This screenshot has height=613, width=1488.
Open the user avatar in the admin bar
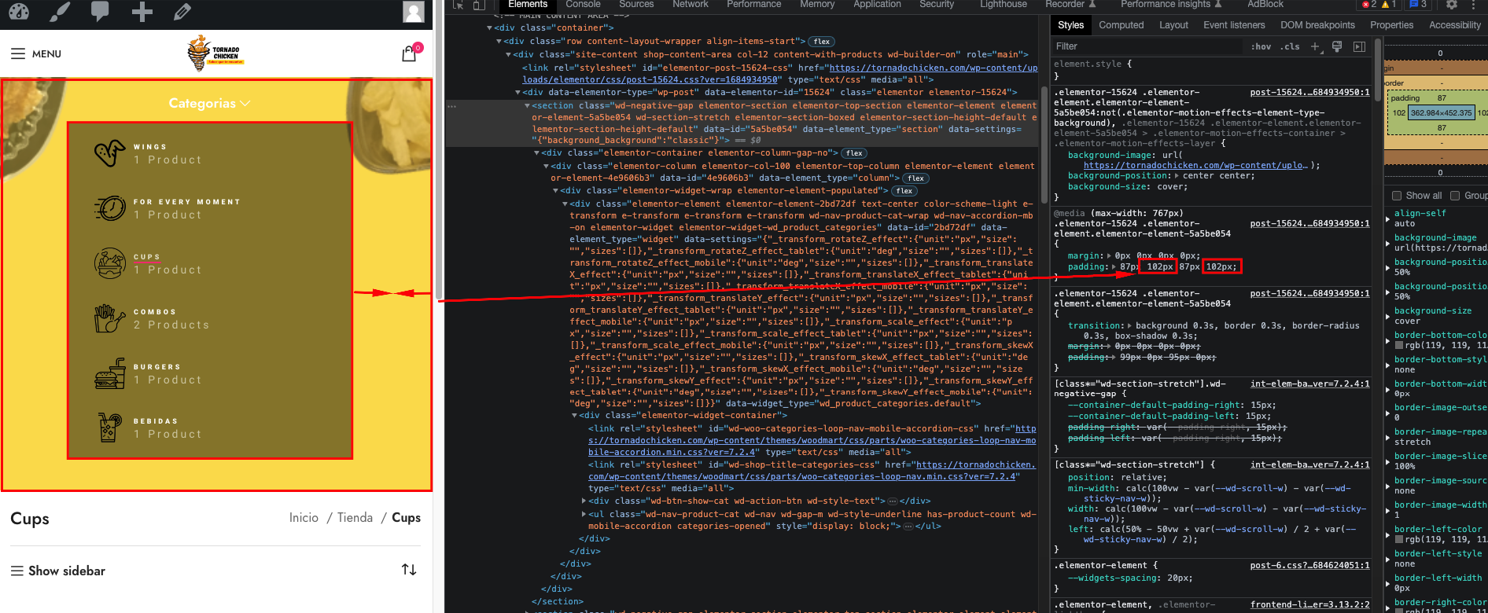[414, 11]
